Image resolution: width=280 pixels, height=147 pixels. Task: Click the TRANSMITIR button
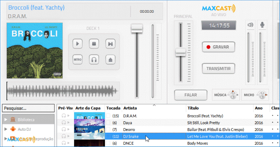(x=218, y=69)
